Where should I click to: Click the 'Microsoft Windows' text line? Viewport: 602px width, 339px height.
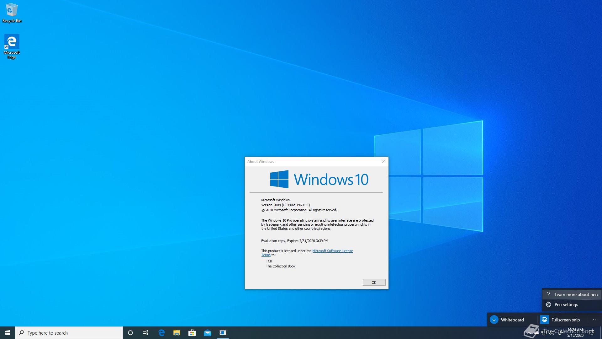pyautogui.click(x=275, y=200)
